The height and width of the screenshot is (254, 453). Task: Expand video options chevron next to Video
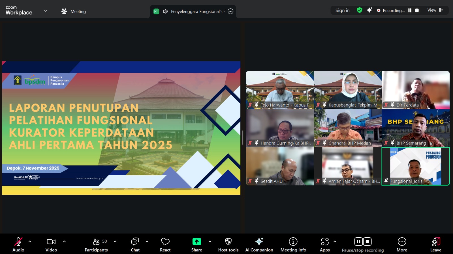[64, 242]
